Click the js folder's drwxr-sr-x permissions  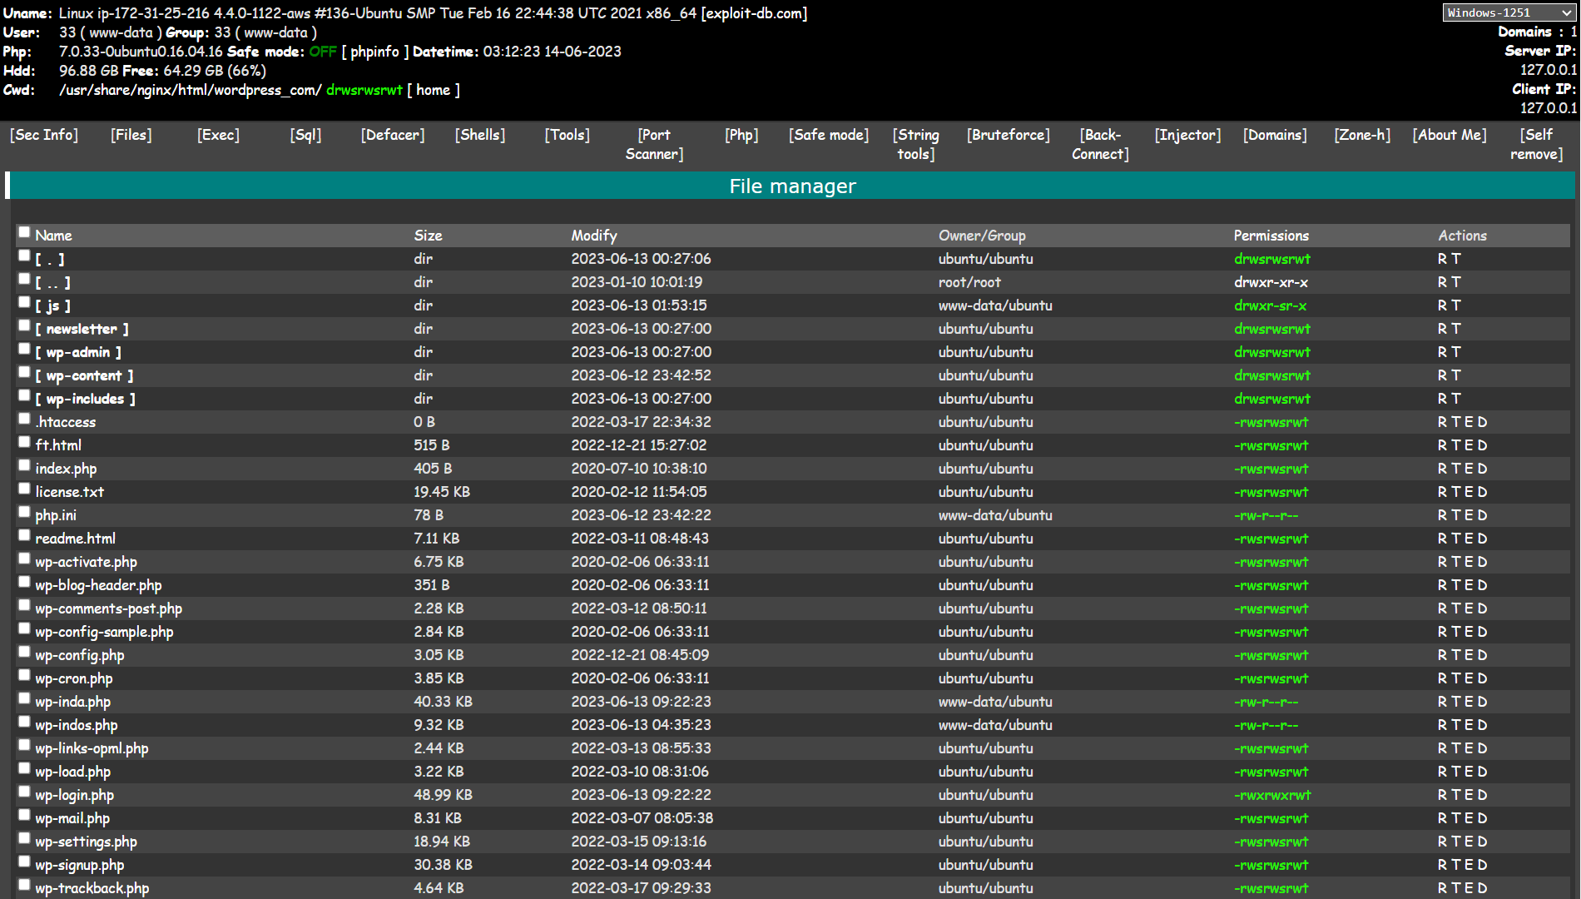coord(1271,305)
